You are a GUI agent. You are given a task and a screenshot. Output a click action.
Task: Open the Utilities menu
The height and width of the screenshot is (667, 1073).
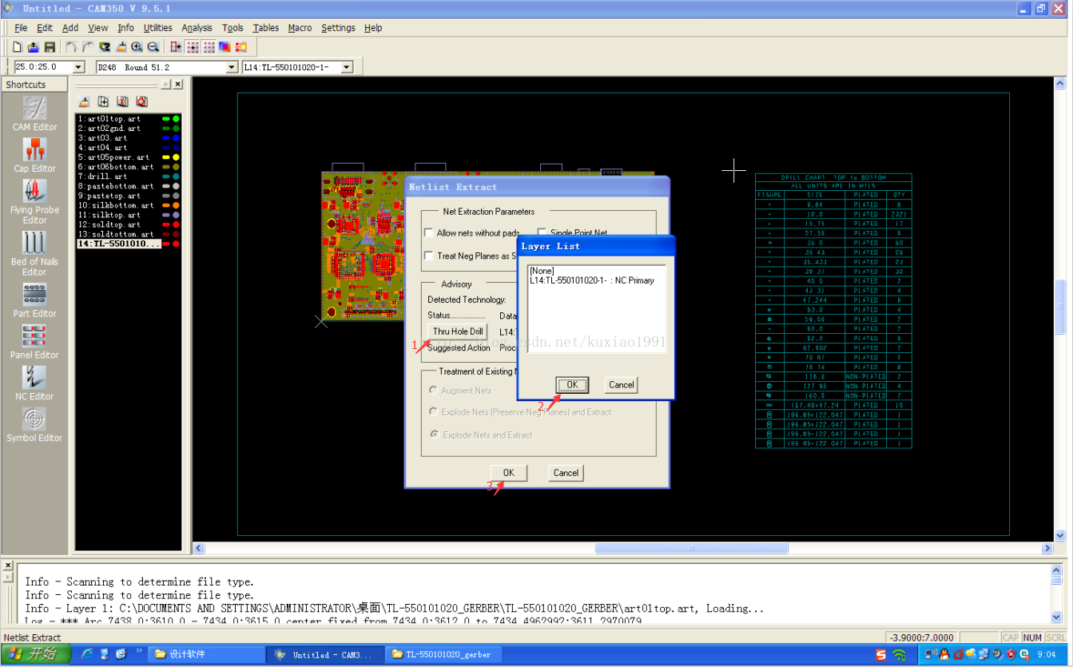pyautogui.click(x=157, y=28)
